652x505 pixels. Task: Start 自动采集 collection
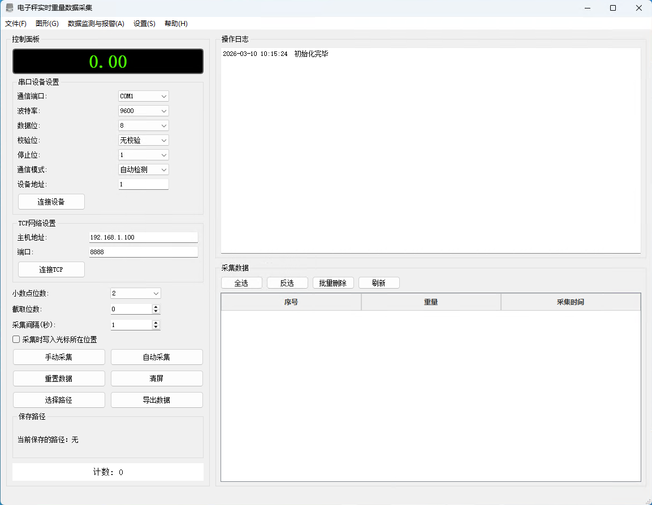[157, 357]
